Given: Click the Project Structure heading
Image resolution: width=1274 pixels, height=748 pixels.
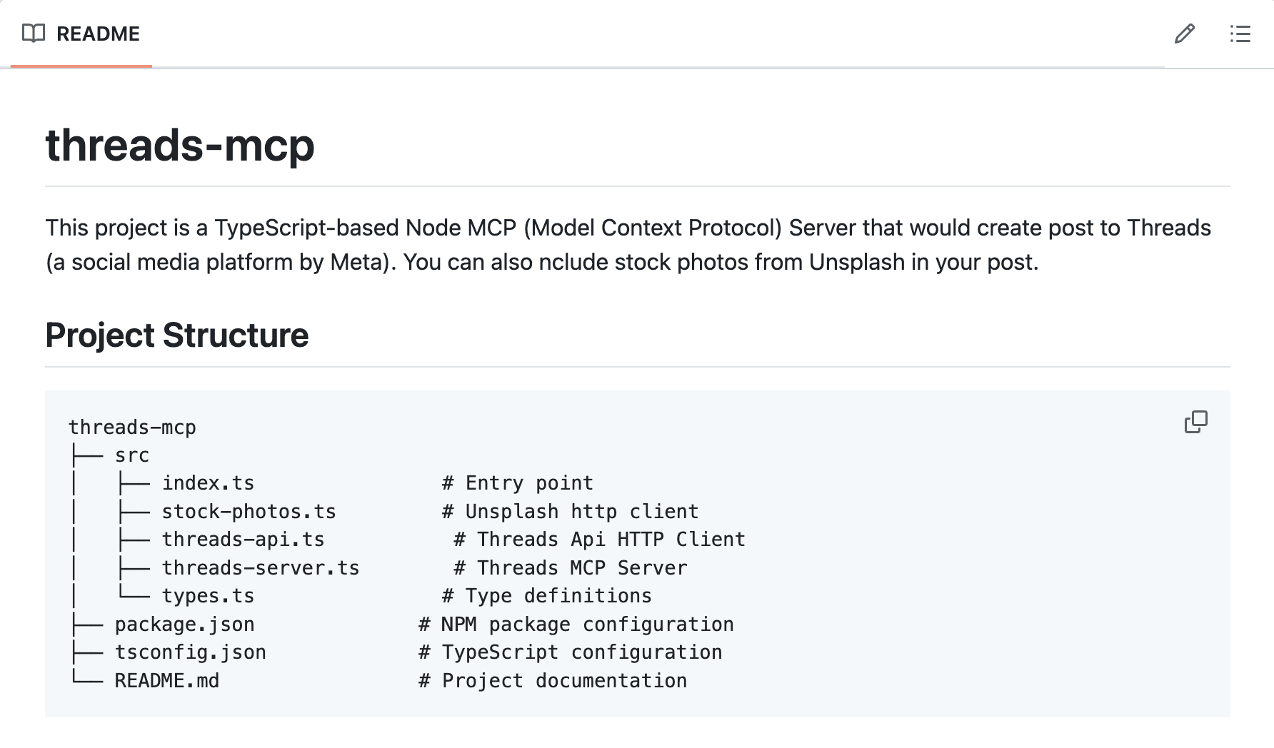Looking at the screenshot, I should click(177, 335).
